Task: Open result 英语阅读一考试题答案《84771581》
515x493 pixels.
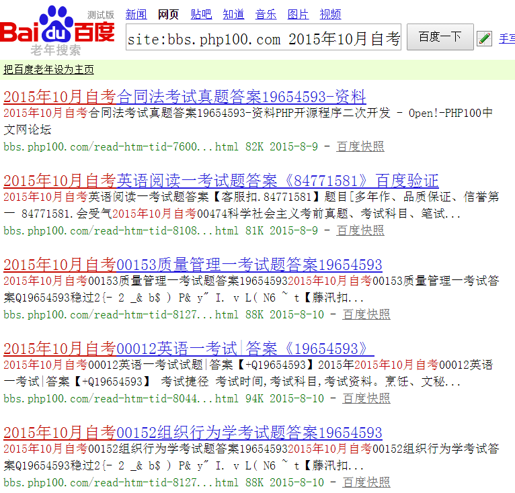Action: tap(221, 181)
